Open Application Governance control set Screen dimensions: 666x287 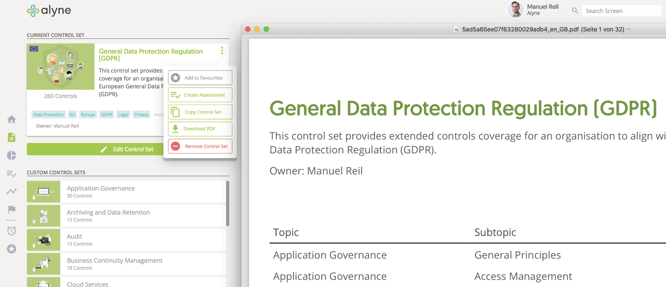126,192
